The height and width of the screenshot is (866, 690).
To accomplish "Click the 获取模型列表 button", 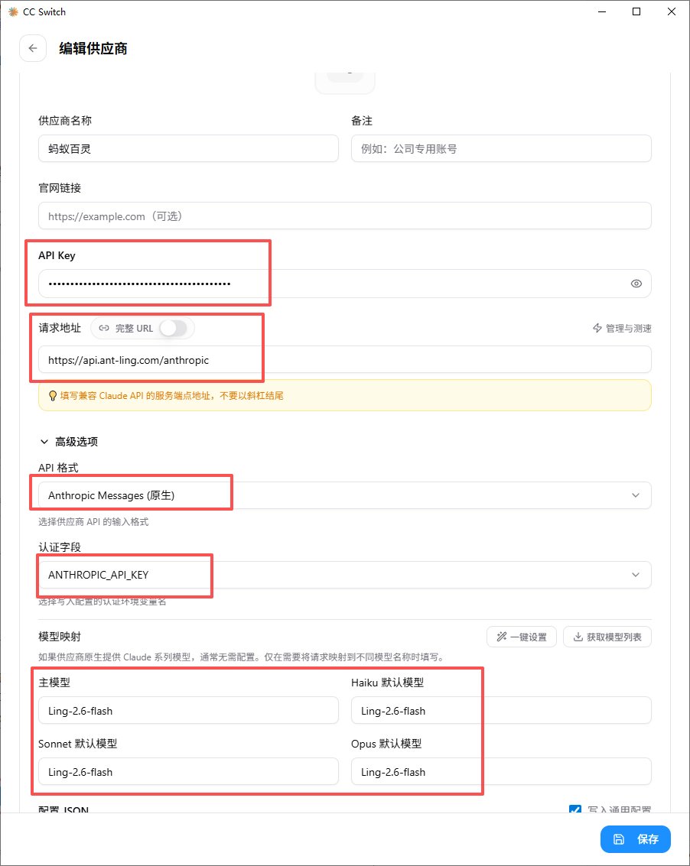I will pos(607,637).
